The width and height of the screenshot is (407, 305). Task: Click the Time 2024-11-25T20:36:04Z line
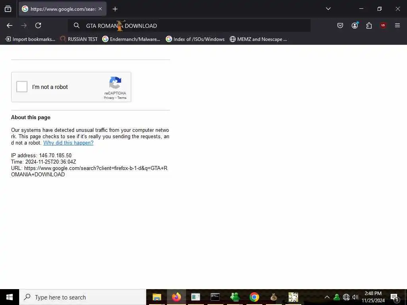click(x=44, y=162)
